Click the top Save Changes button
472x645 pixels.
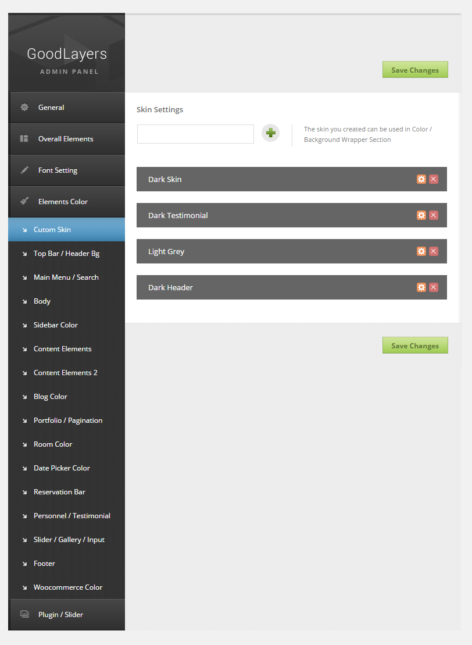415,70
